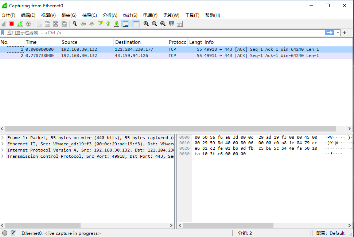Open the 分析(A) menu
The width and height of the screenshot is (354, 237).
click(x=110, y=15)
